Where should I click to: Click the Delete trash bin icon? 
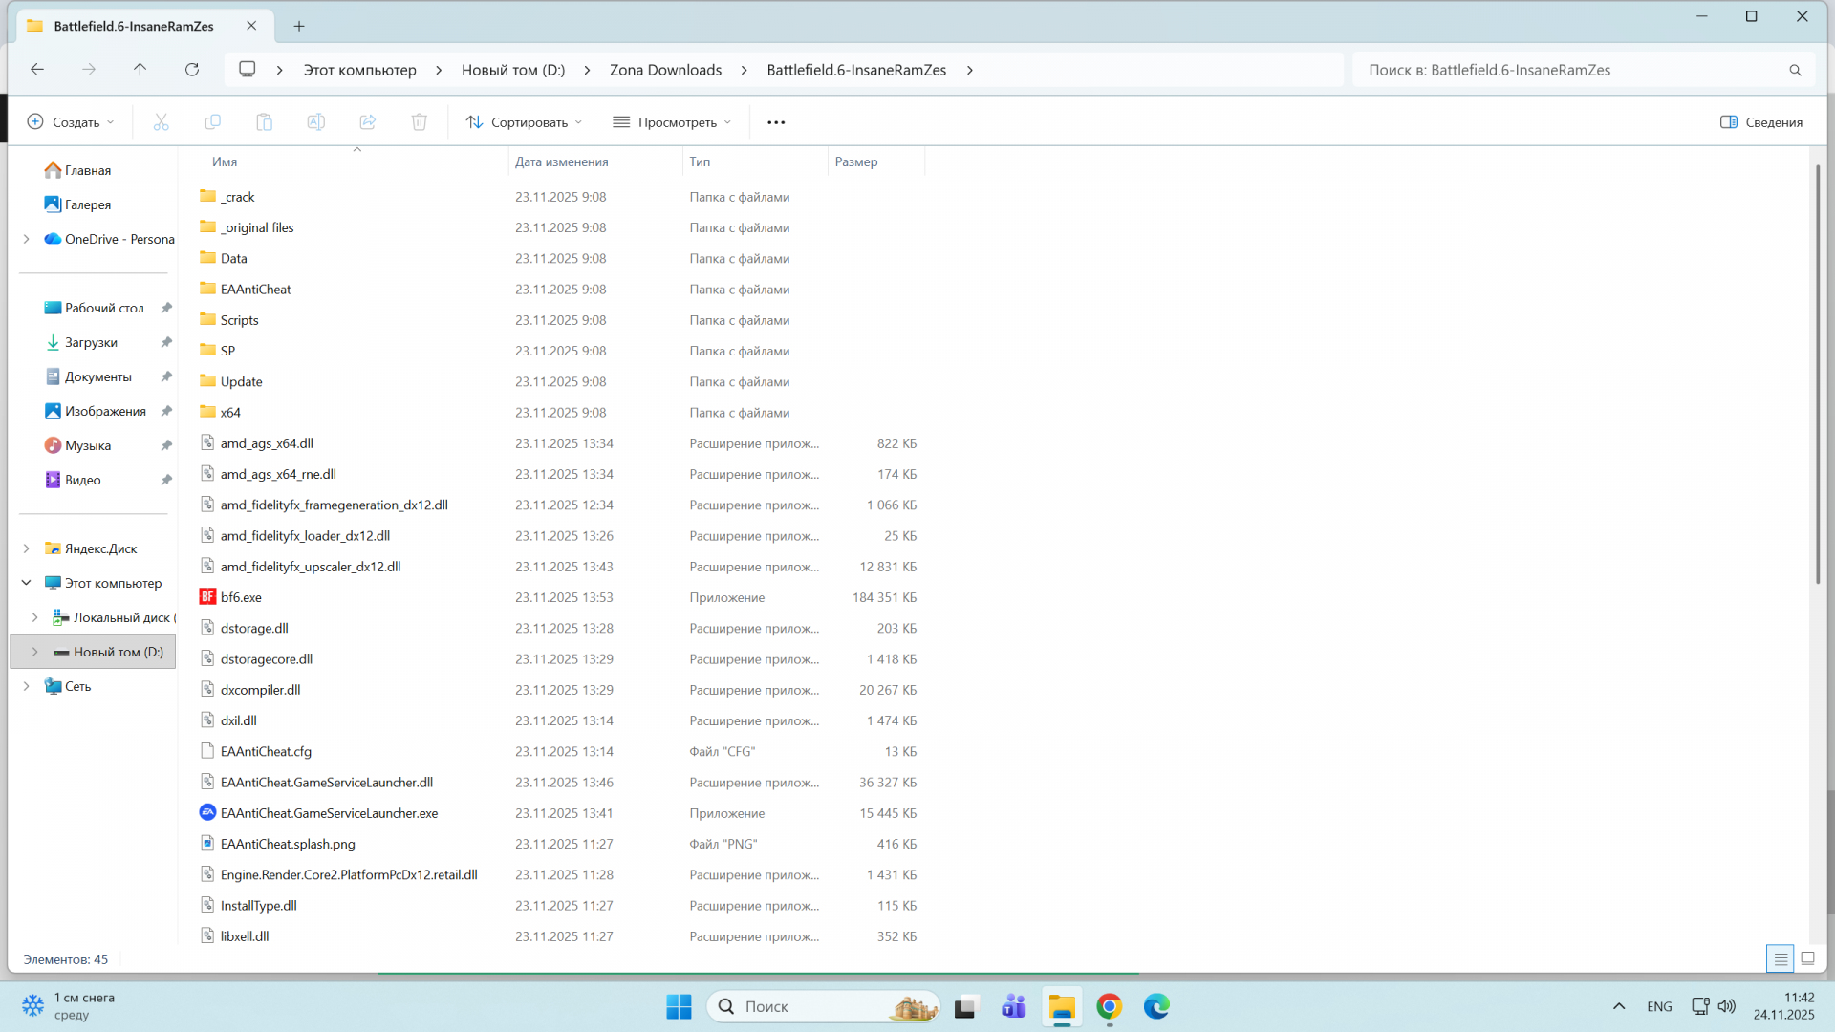pos(419,122)
